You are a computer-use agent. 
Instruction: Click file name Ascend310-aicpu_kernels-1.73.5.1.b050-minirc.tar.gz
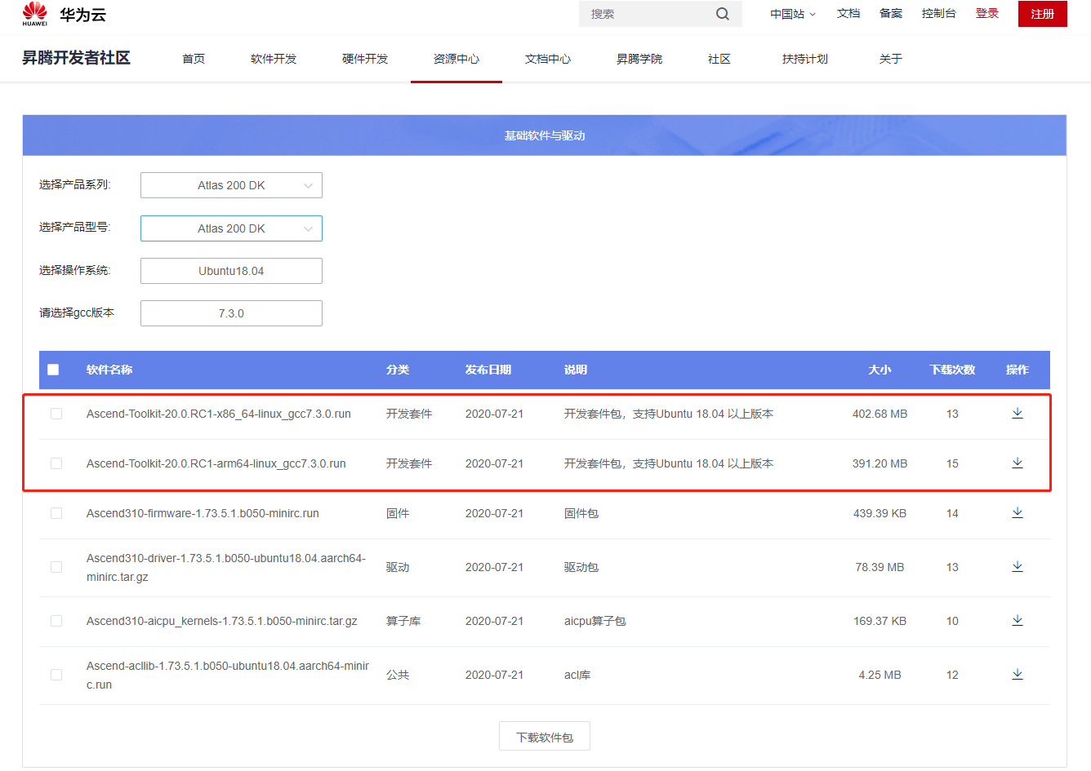coord(222,621)
